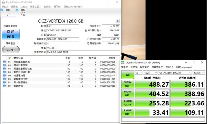Run the SEQ1M Q1T1 test
Screen dimensions: 208x124
click(128, 94)
